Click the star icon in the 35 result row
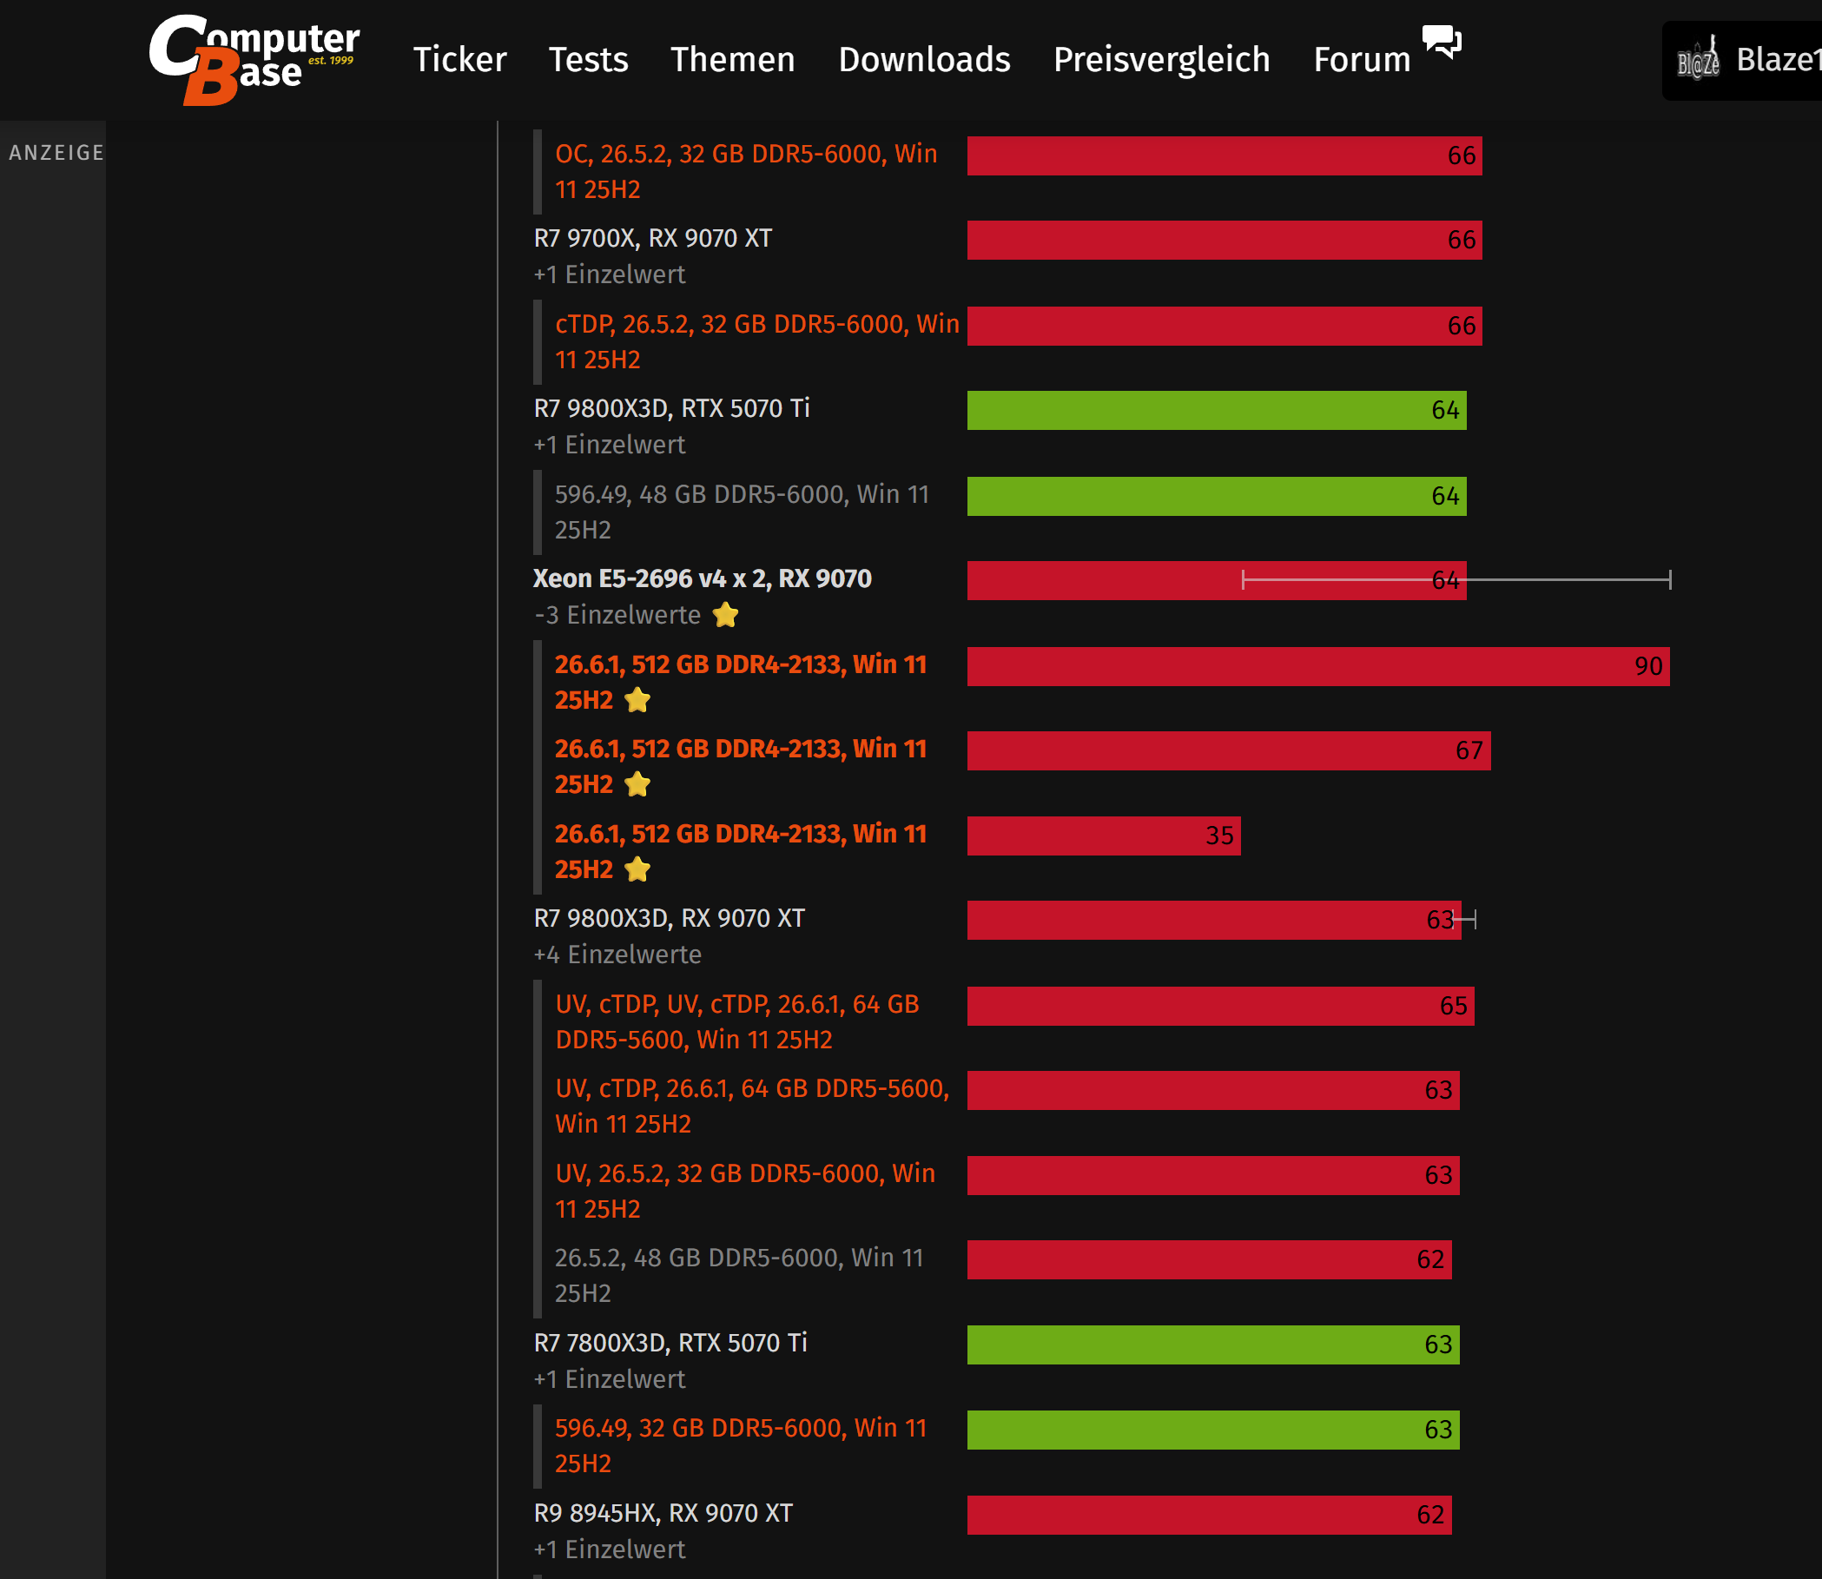This screenshot has height=1579, width=1822. coord(637,869)
